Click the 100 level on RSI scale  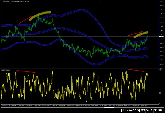(x=161, y=70)
